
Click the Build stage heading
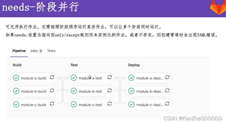[x=17, y=65]
